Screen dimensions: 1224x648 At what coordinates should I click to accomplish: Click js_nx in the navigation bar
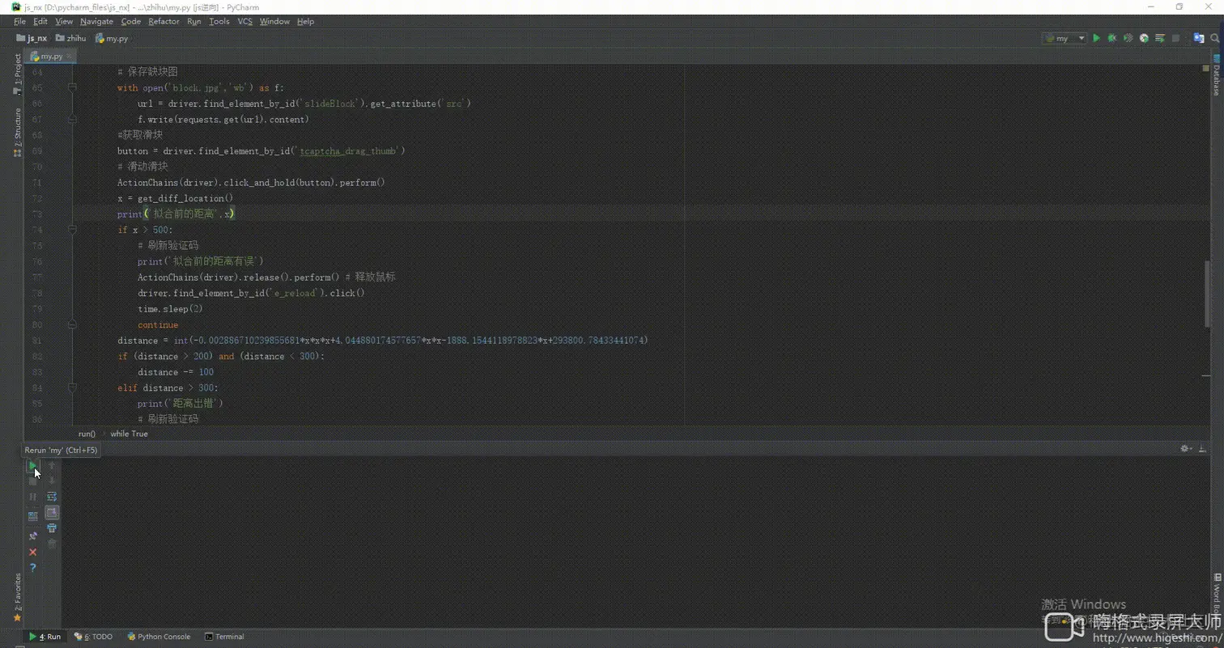(32, 38)
